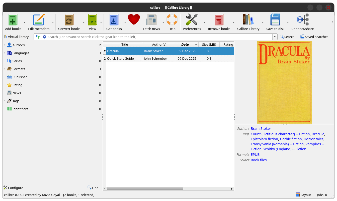Screen dimensions: 337x201
Task: Click the Add books icon
Action: click(x=13, y=20)
